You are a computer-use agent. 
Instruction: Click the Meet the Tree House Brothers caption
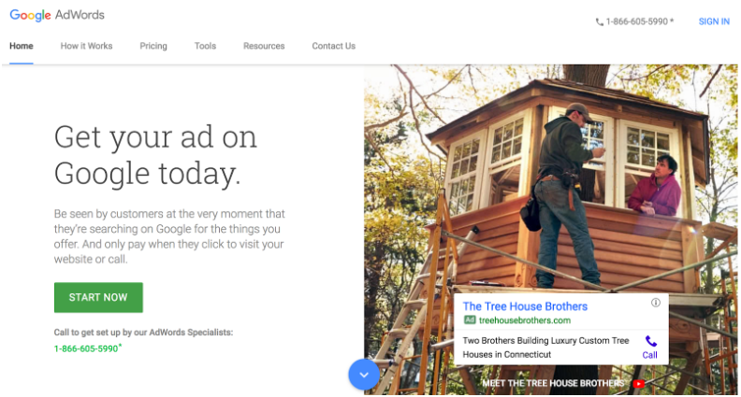click(553, 383)
